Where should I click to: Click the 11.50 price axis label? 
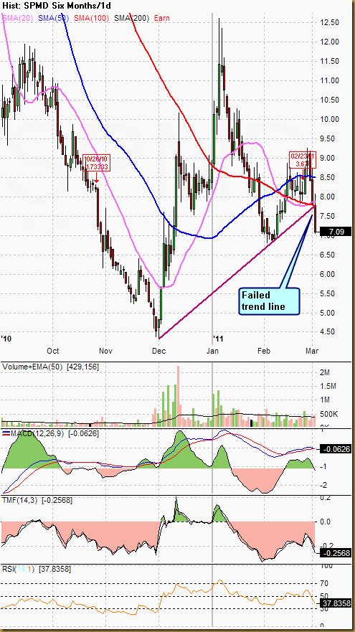point(330,61)
